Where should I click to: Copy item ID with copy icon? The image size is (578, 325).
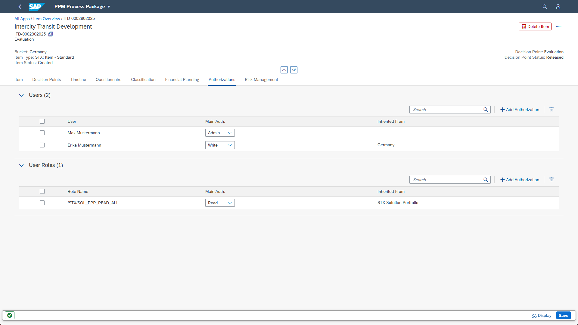[x=51, y=34]
